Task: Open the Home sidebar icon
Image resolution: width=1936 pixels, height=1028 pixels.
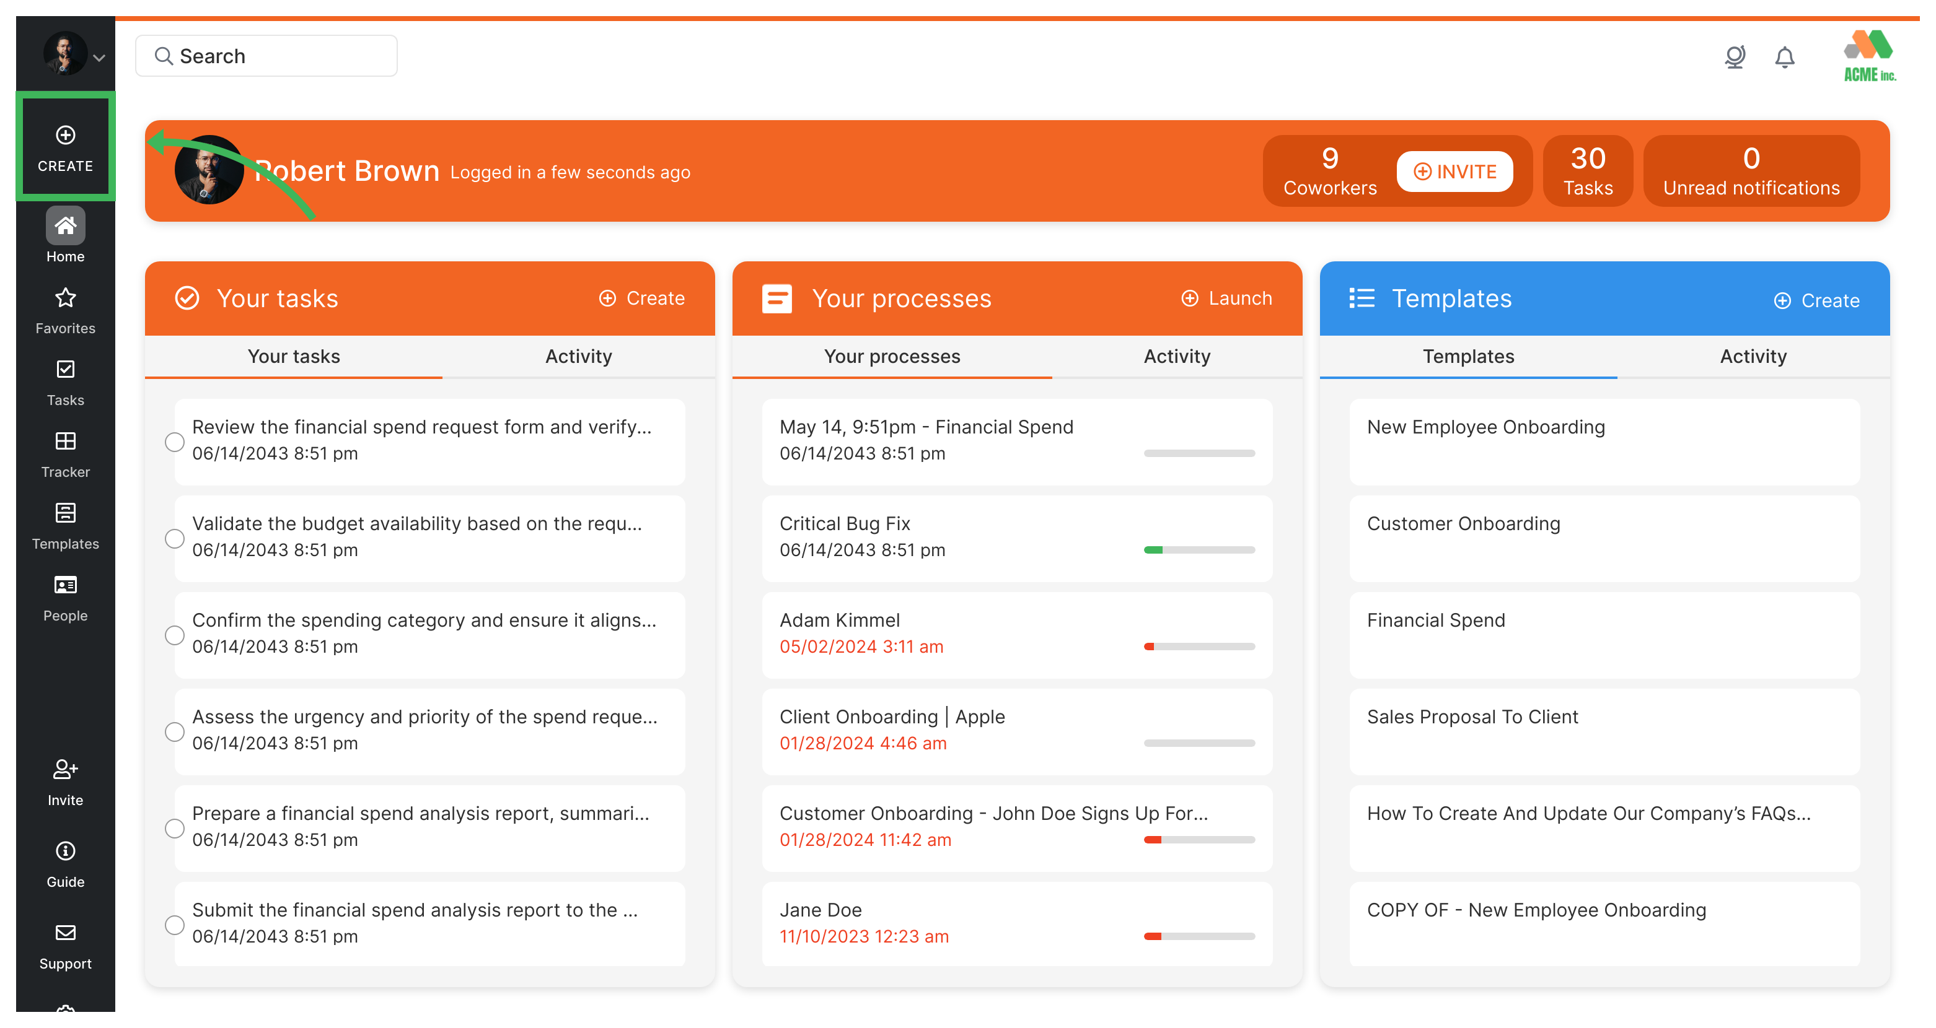Action: click(x=66, y=225)
